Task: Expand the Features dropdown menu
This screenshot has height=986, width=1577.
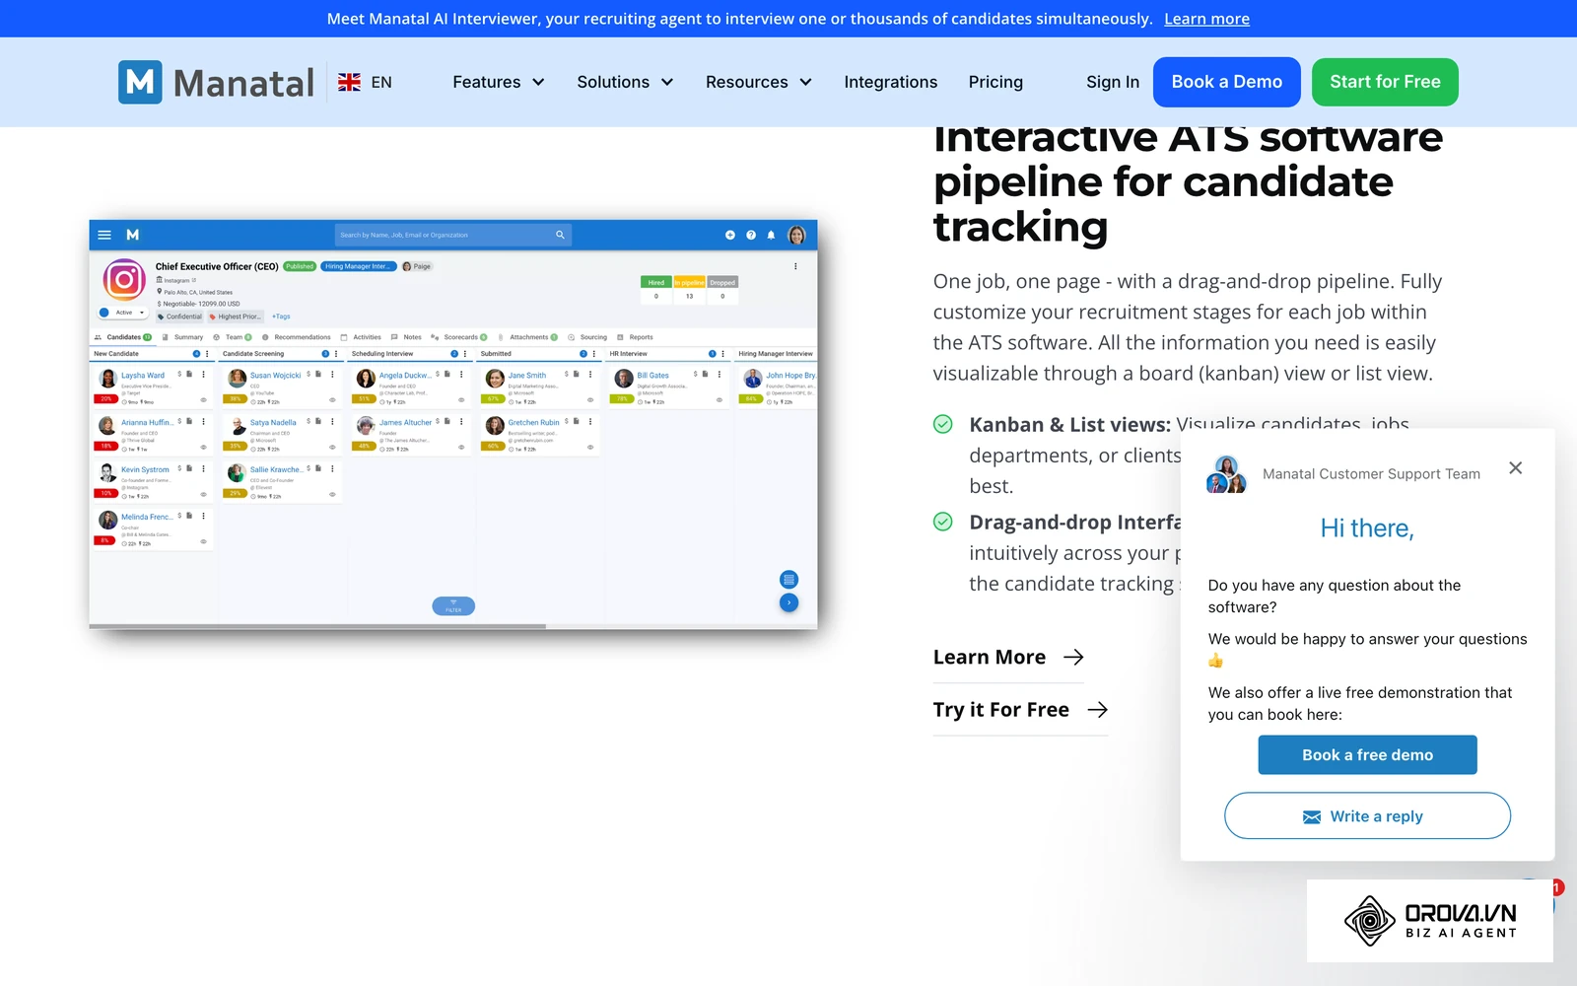Action: [498, 82]
